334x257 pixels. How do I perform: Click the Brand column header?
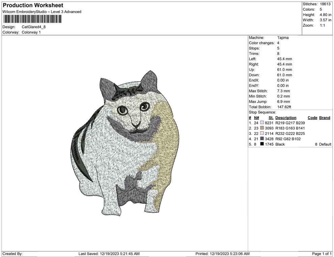(x=324, y=117)
